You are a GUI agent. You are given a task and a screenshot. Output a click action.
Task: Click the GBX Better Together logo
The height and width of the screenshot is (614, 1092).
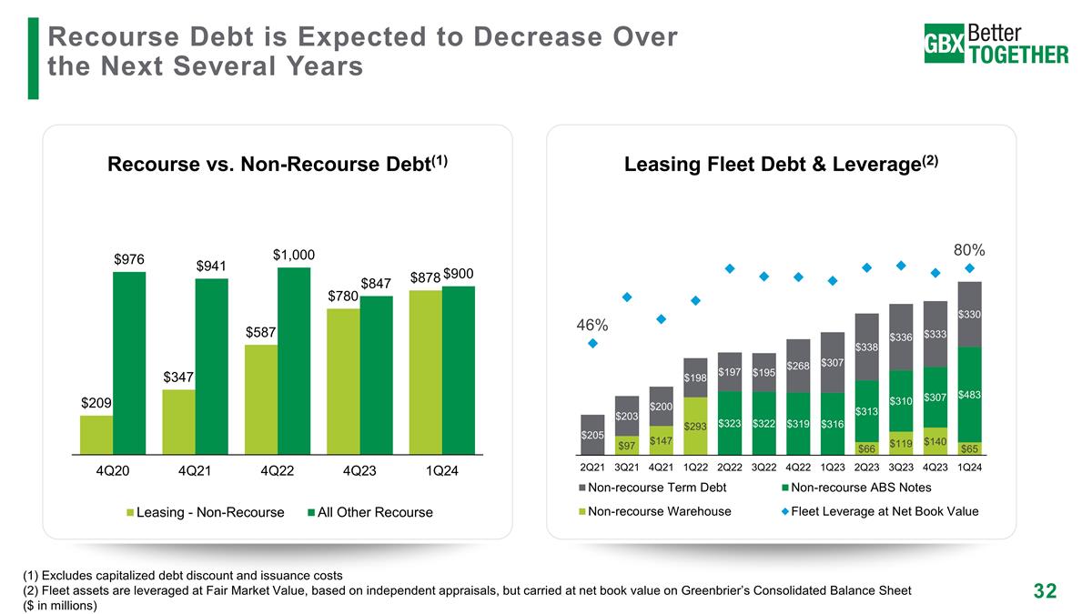[x=996, y=44]
